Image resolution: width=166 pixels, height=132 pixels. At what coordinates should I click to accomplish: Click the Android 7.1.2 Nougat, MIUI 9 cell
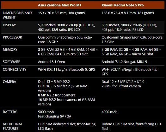pyautogui.click(x=124, y=62)
